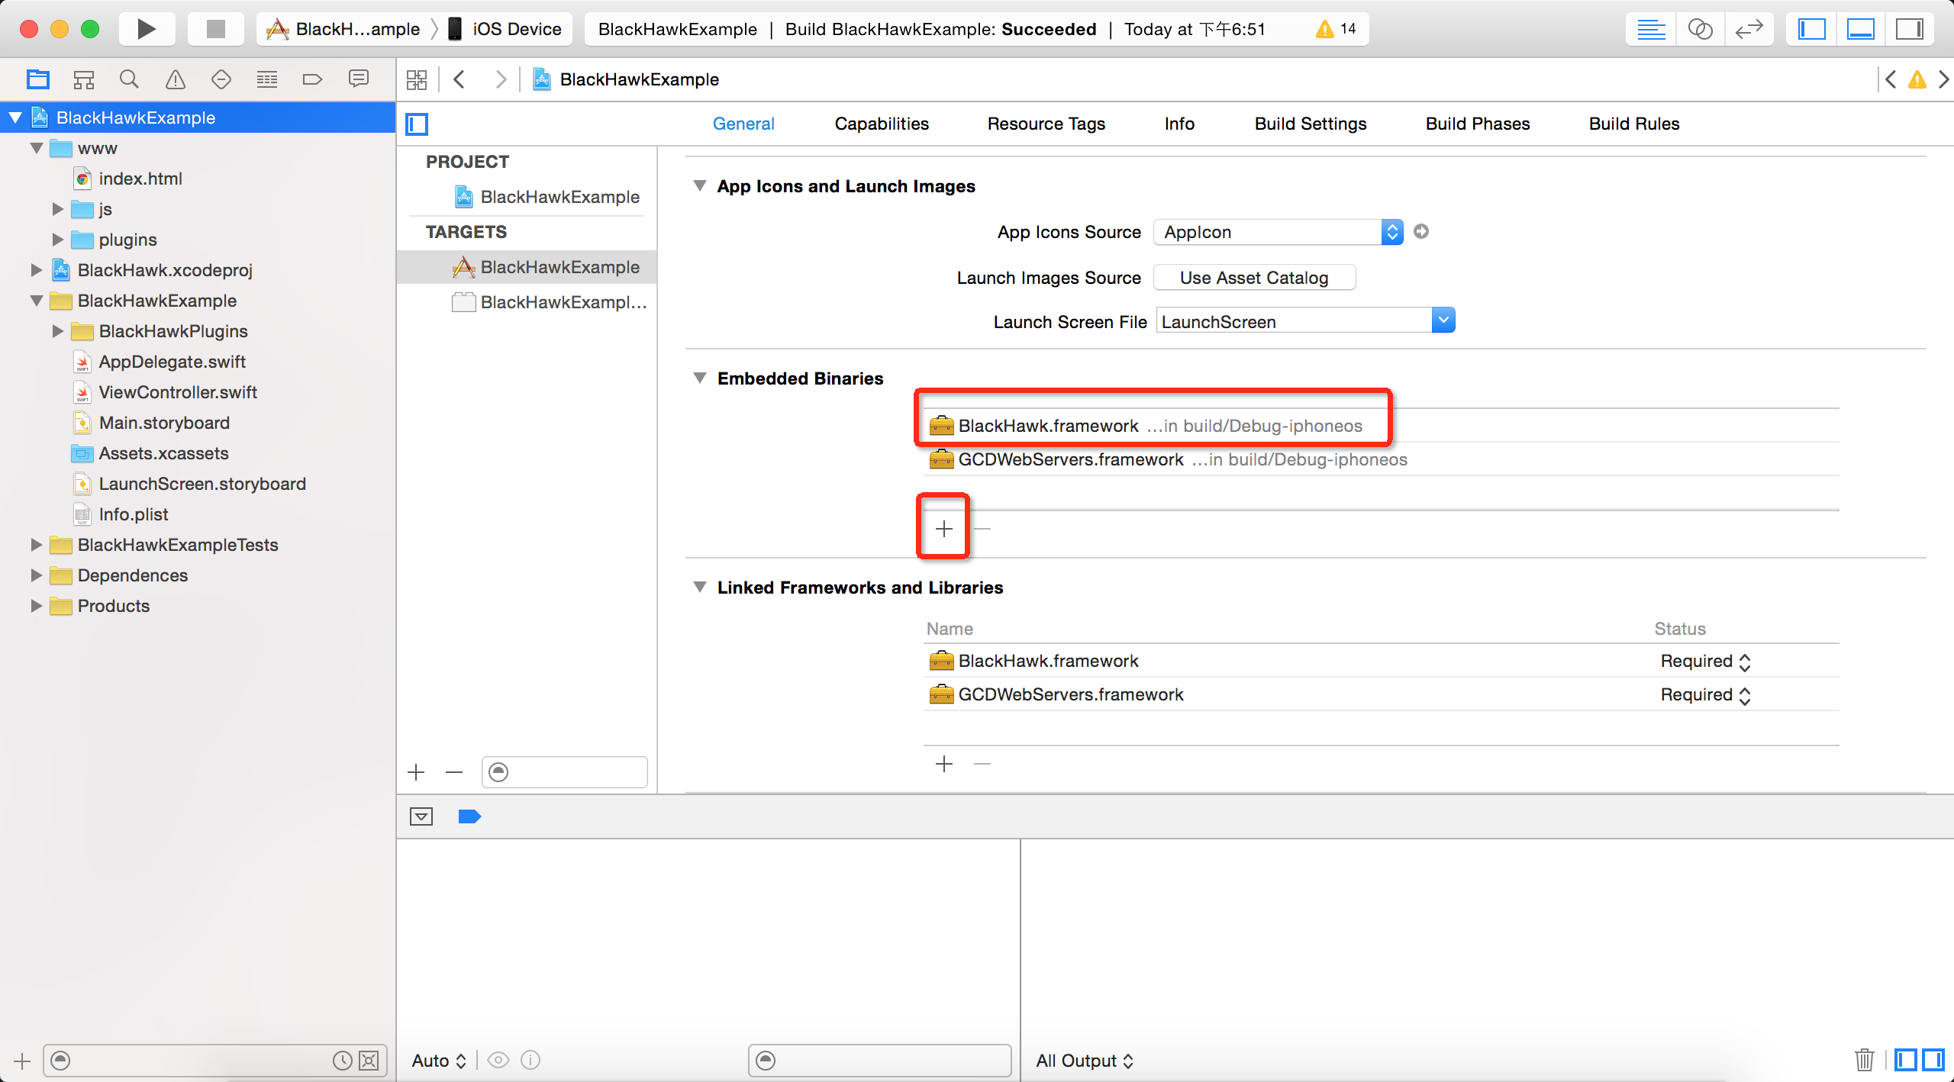Show the Breakpoint navigator
1954x1082 pixels.
tap(312, 79)
